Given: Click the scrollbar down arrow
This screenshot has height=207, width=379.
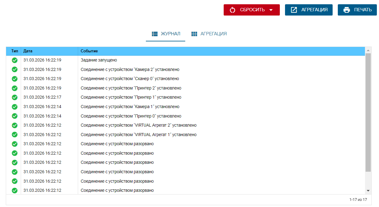Looking at the screenshot, I should [368, 190].
